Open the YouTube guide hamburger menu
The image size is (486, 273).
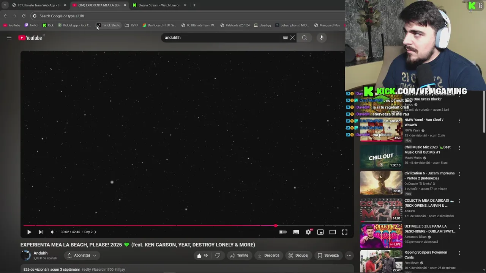pos(9,38)
